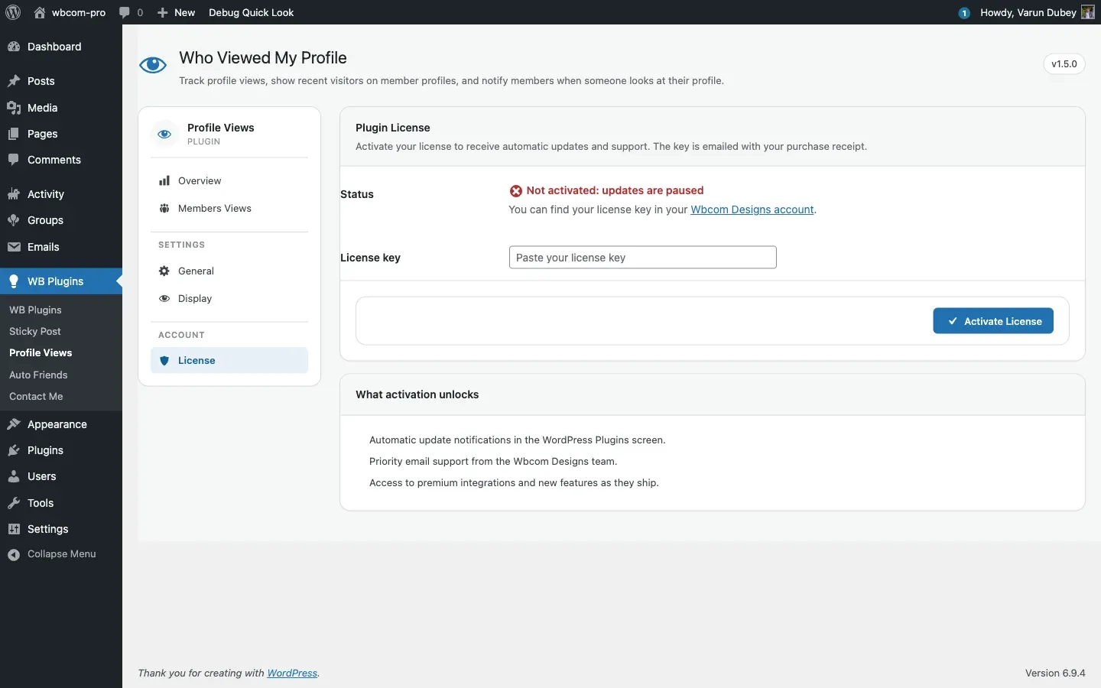The height and width of the screenshot is (688, 1101).
Task: Click the Settings sliders icon
Action: click(x=14, y=529)
